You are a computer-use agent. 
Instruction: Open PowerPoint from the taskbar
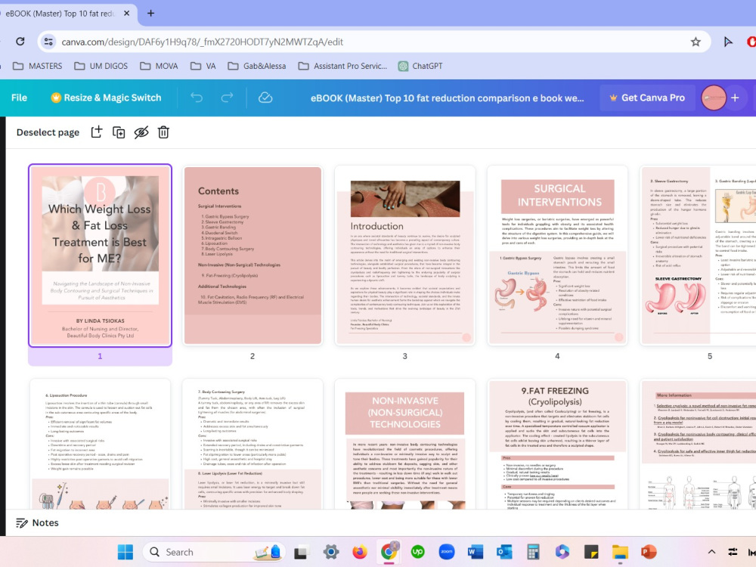coord(649,552)
